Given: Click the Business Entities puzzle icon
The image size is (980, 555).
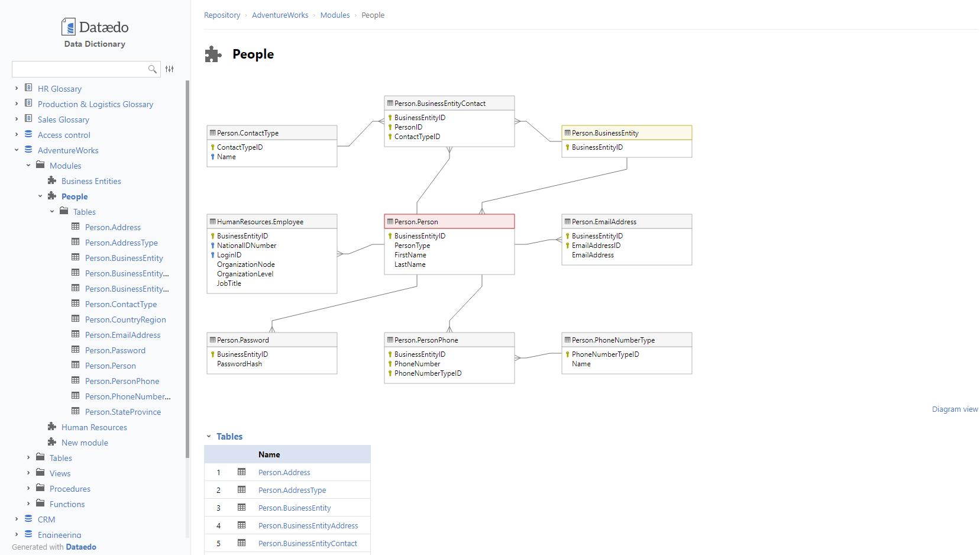Looking at the screenshot, I should [52, 180].
